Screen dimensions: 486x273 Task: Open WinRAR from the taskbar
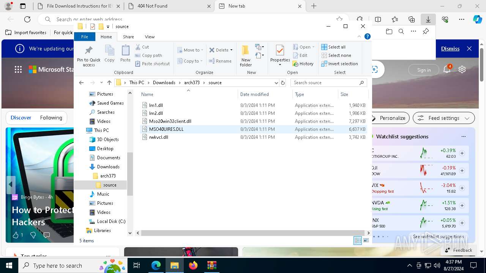click(211, 265)
